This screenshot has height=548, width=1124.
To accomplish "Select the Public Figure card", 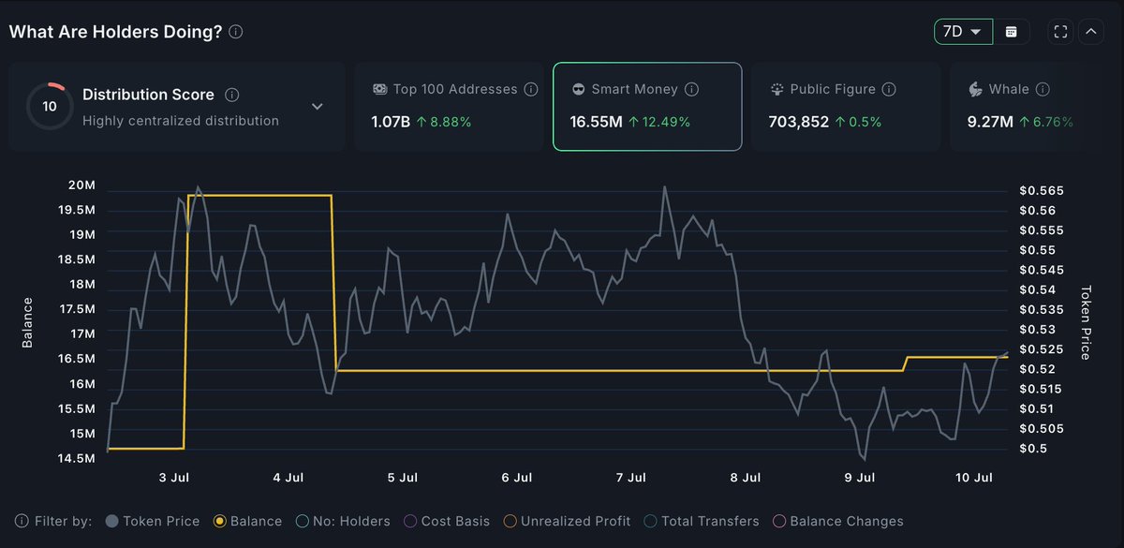I will point(846,107).
